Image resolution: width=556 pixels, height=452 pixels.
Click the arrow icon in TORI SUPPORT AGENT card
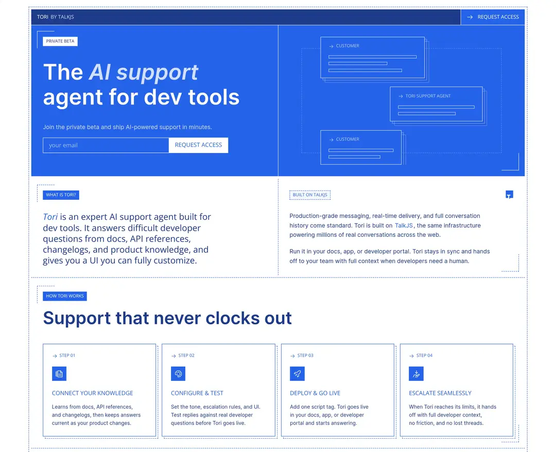point(401,96)
